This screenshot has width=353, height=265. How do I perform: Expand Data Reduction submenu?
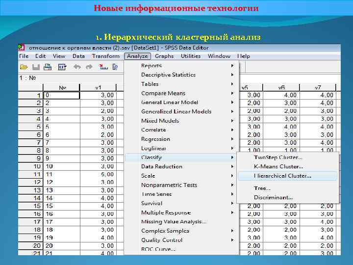[181, 167]
